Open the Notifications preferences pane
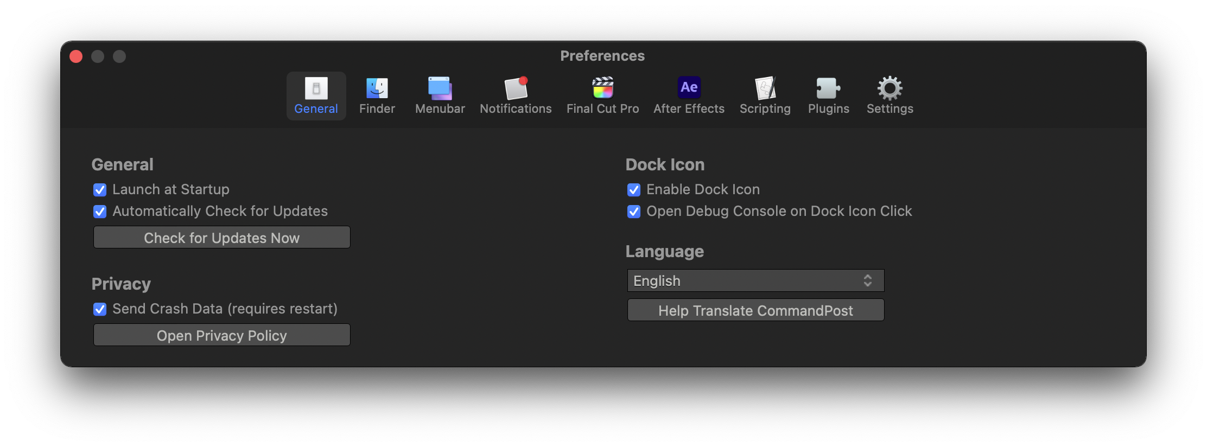This screenshot has height=447, width=1207. point(516,88)
